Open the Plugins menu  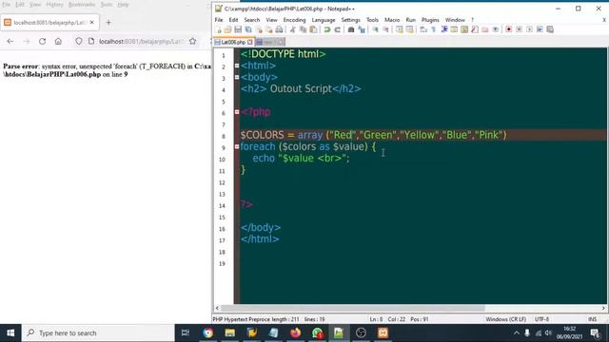tap(430, 20)
